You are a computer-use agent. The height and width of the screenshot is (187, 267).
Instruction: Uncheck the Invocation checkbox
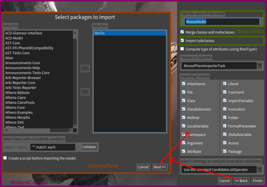click(x=225, y=109)
